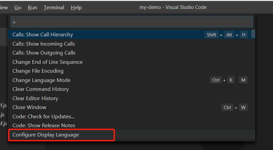Viewport: 273px width, 150px height.
Task: Click the command list scrollbar thumb
Action: [x=253, y=34]
